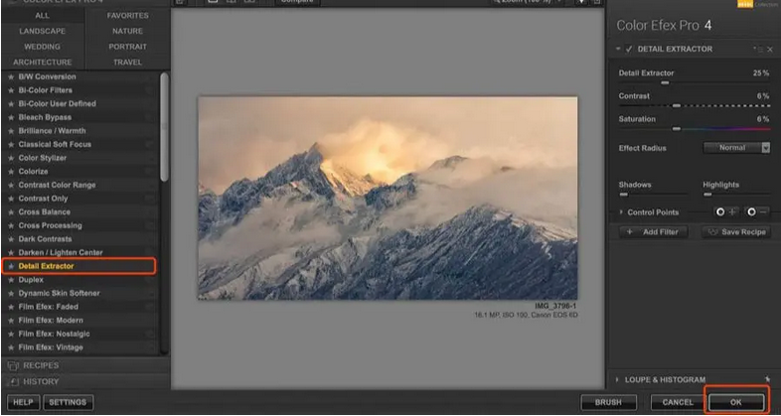Screen dimensions: 781x416
Task: Add a negative control point
Action: tap(756, 212)
